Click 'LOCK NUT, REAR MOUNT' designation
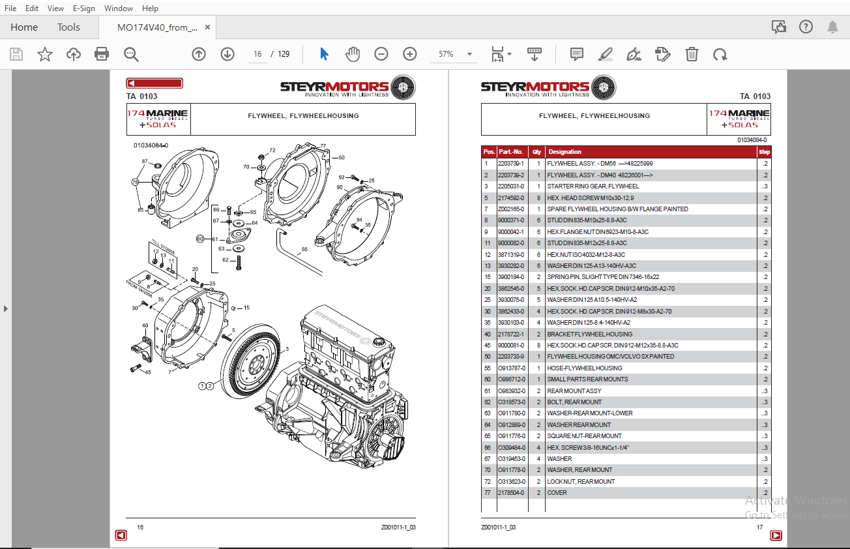850x549 pixels. 581,481
